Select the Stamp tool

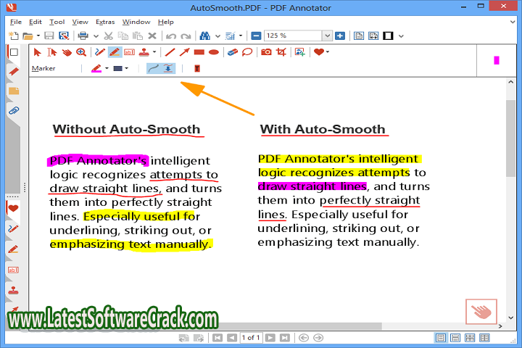(x=144, y=52)
